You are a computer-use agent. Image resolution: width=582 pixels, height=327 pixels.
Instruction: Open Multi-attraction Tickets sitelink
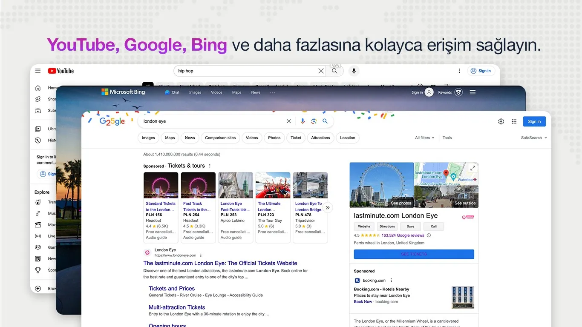pos(177,307)
